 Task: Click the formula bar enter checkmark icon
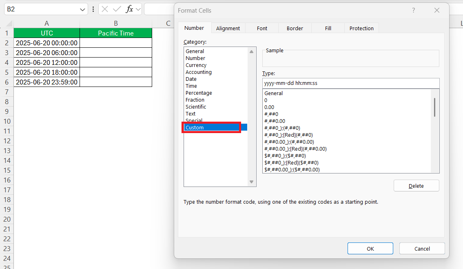(x=117, y=9)
